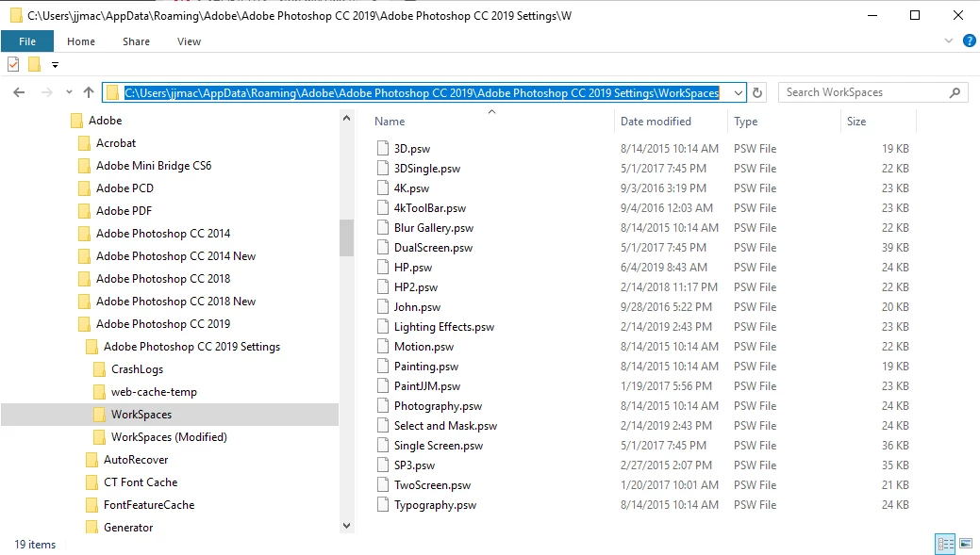
Task: Expand the address bar history dropdown
Action: click(x=739, y=93)
